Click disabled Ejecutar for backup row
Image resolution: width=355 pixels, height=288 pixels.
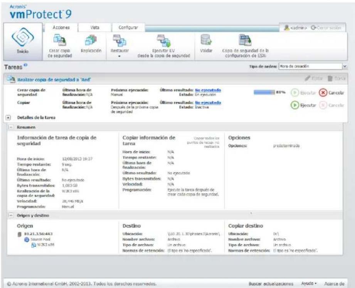point(303,93)
